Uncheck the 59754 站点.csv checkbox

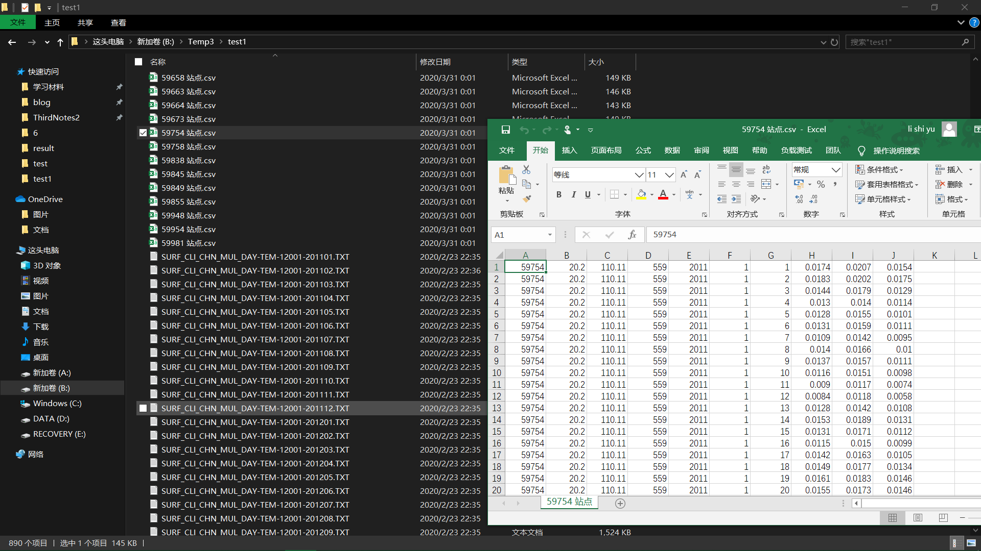coord(143,133)
